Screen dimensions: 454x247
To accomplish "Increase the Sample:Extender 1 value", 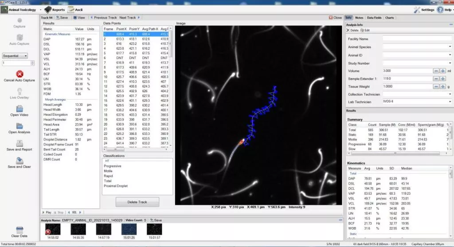I will (443, 79).
